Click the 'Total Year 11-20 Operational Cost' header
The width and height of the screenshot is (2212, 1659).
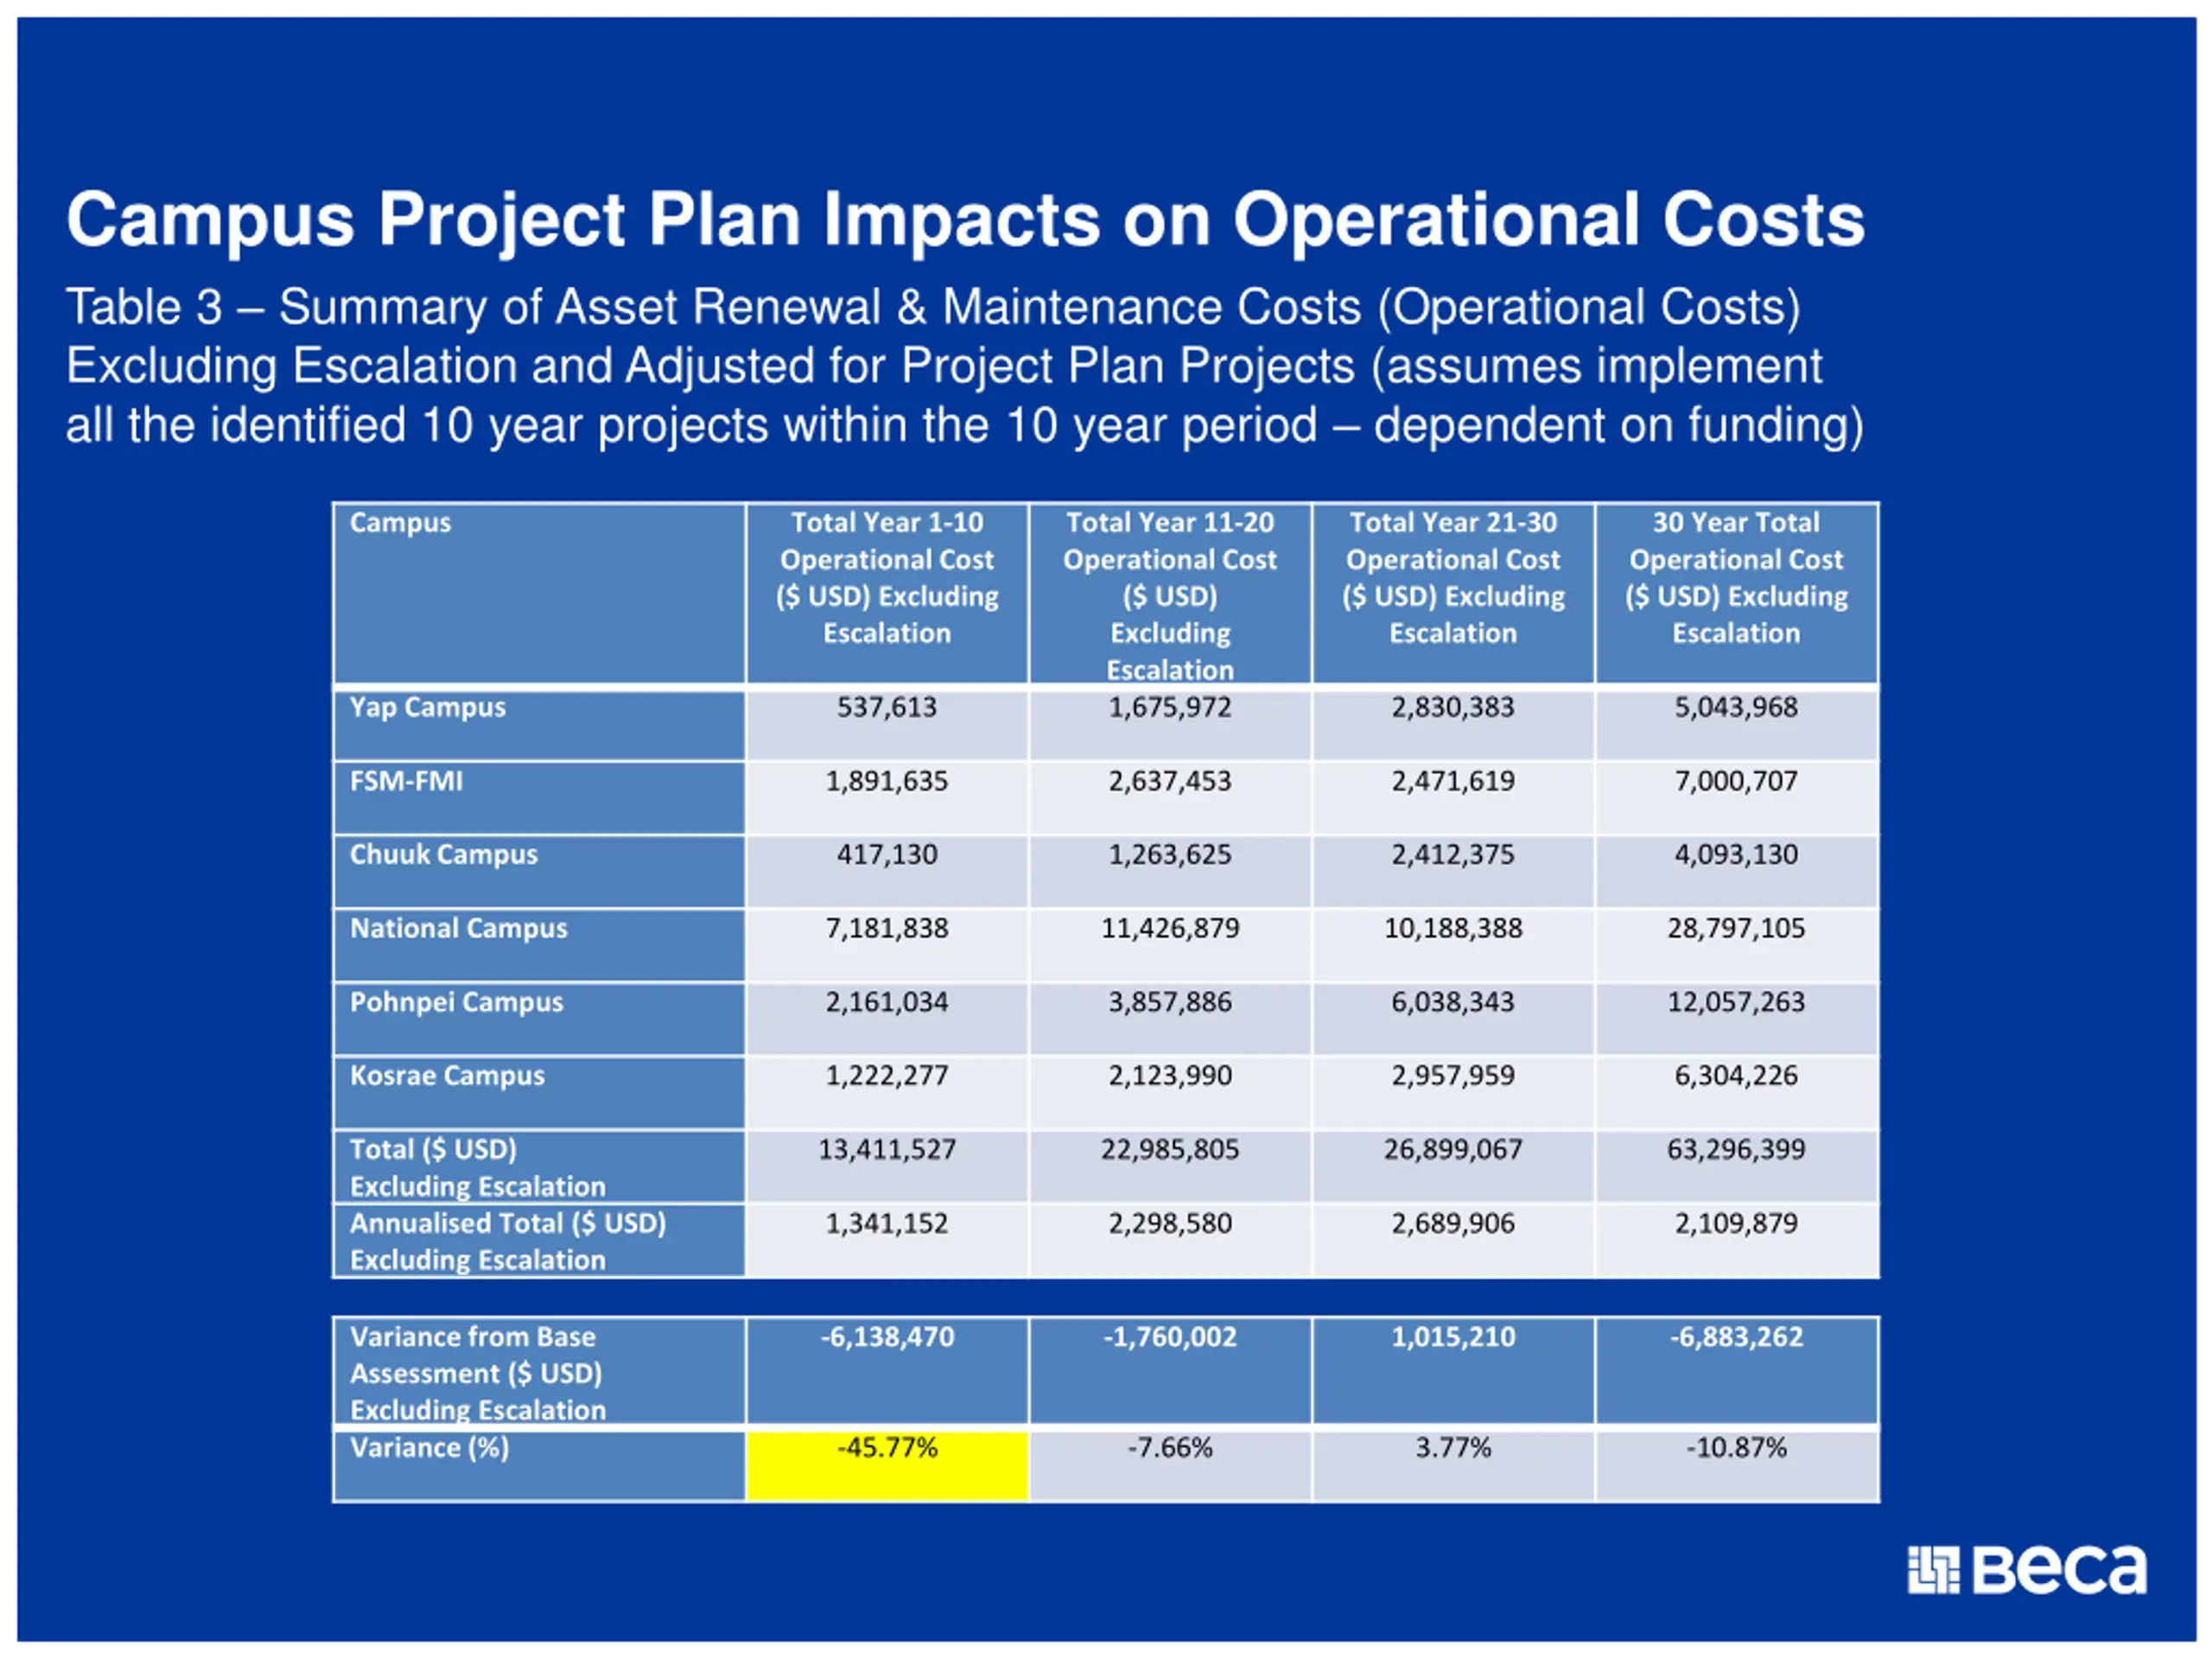point(1170,595)
